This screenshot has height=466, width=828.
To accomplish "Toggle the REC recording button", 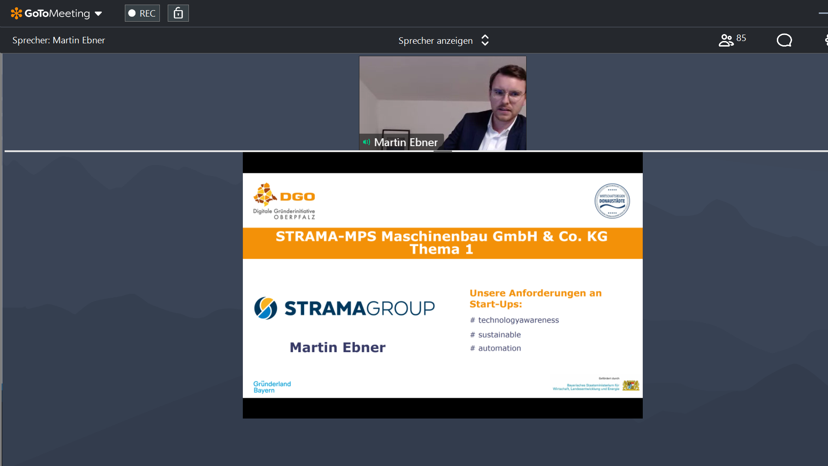I will (142, 13).
